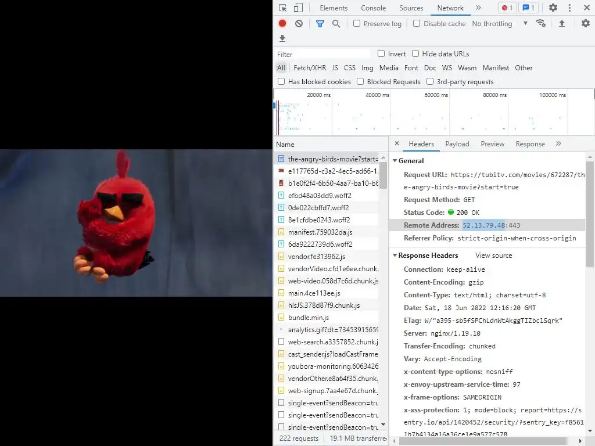Filter requests by Font

pyautogui.click(x=411, y=68)
